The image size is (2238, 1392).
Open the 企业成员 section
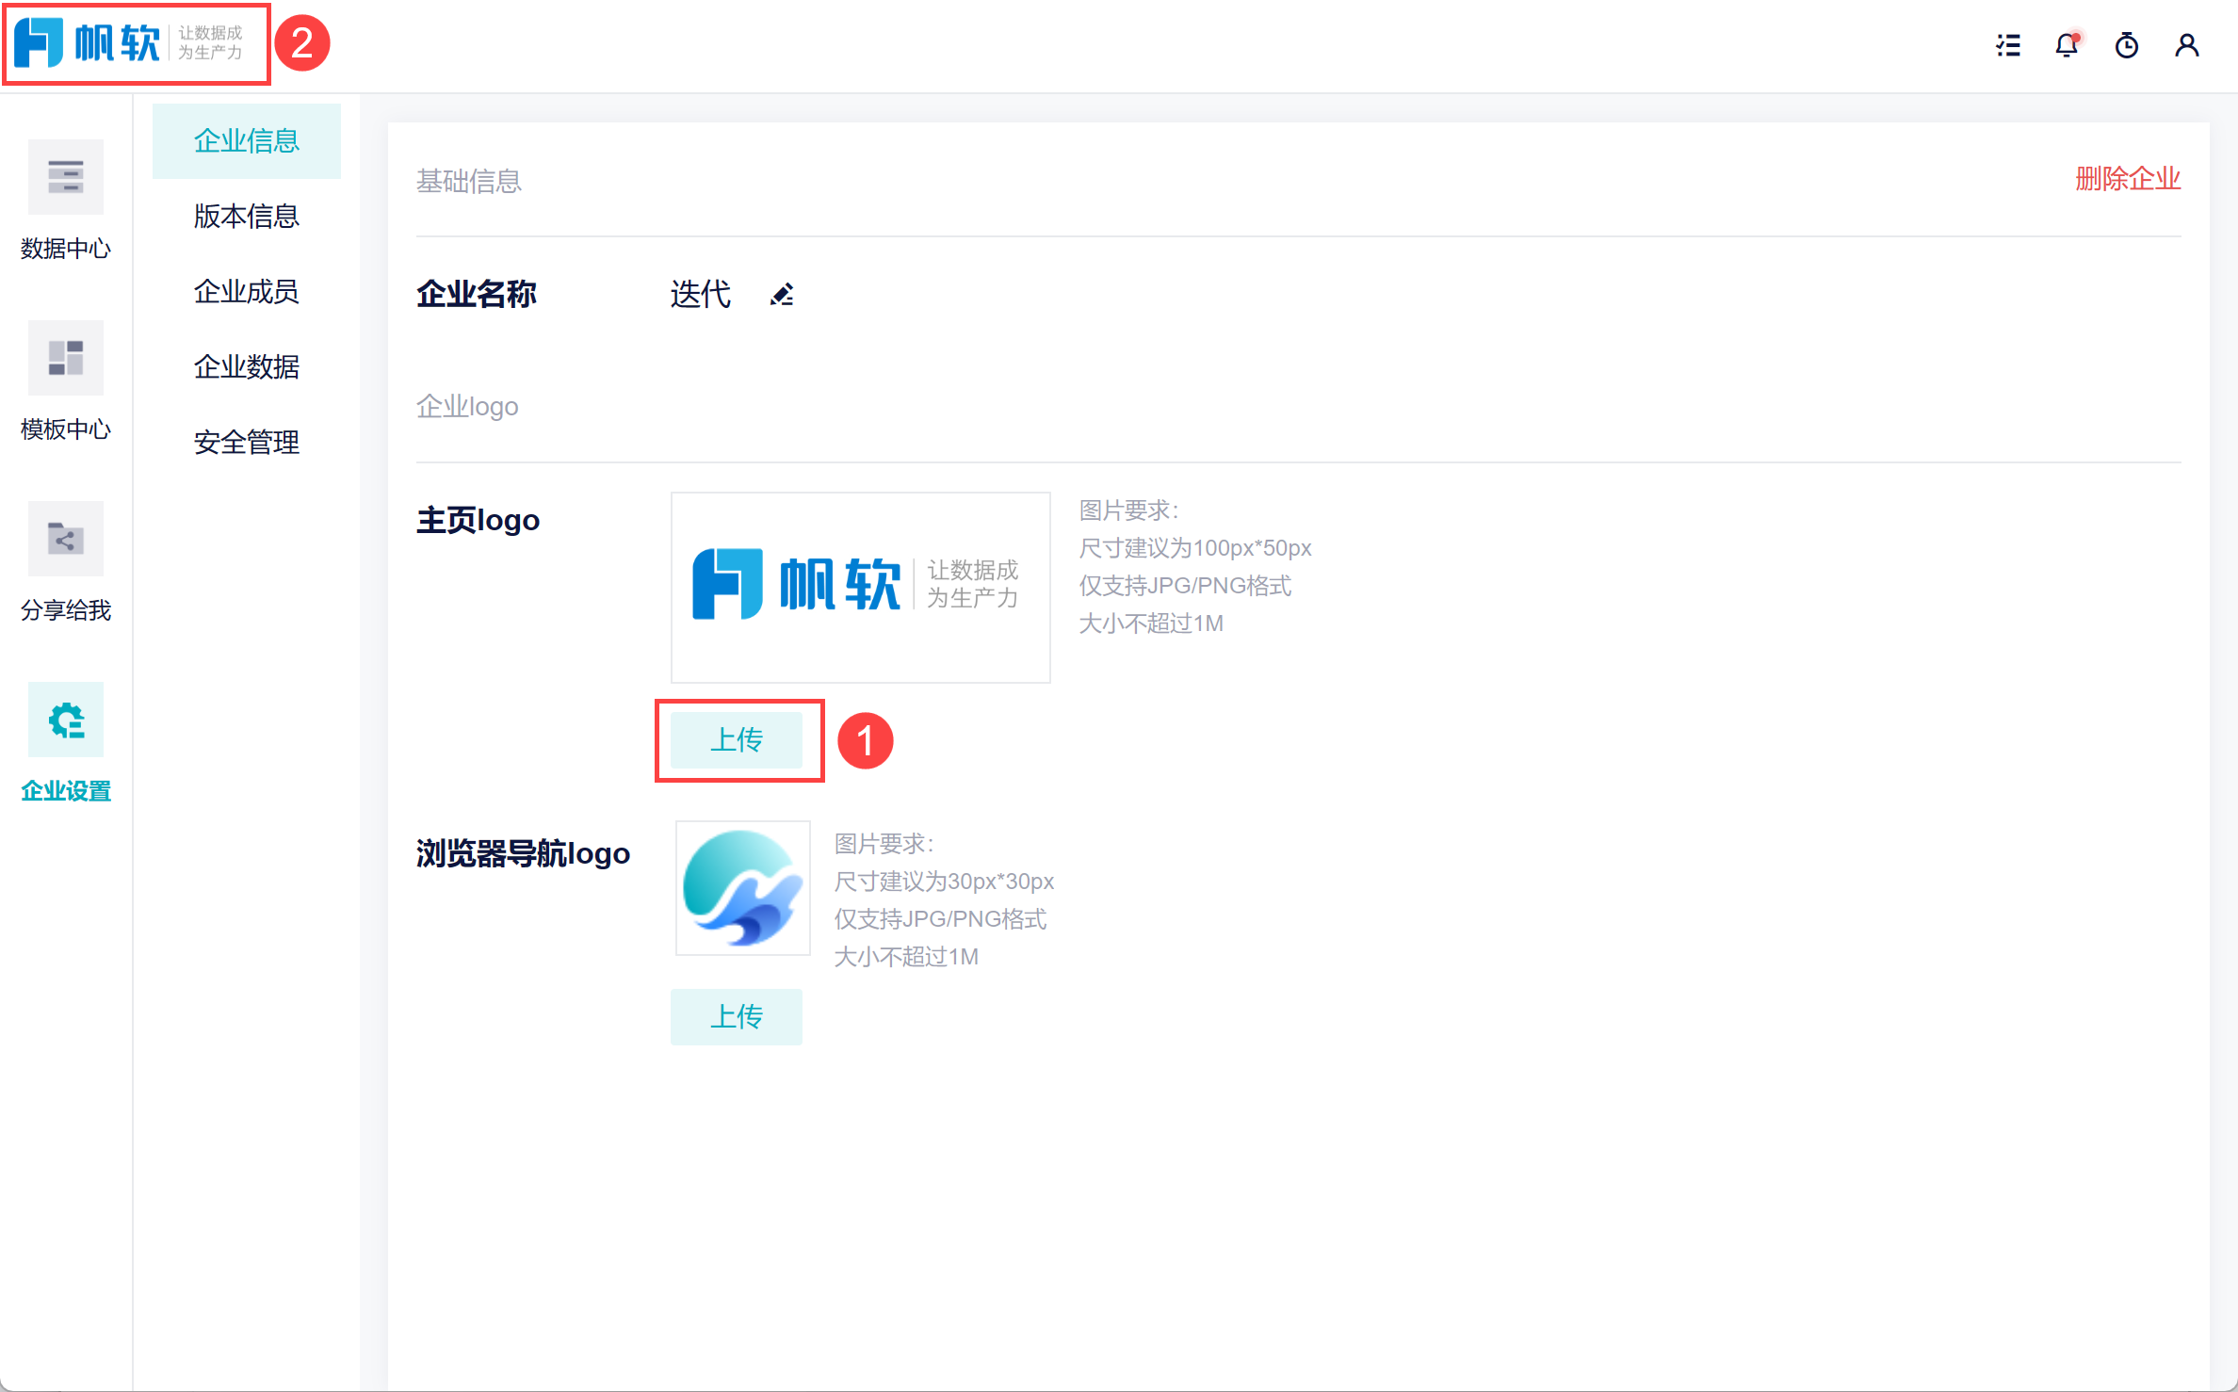246,292
